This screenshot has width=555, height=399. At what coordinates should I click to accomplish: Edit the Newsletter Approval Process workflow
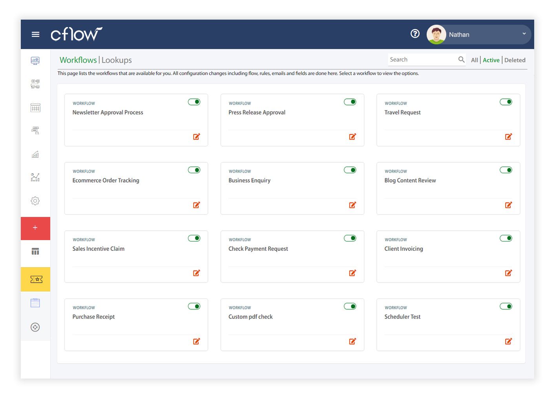point(197,137)
